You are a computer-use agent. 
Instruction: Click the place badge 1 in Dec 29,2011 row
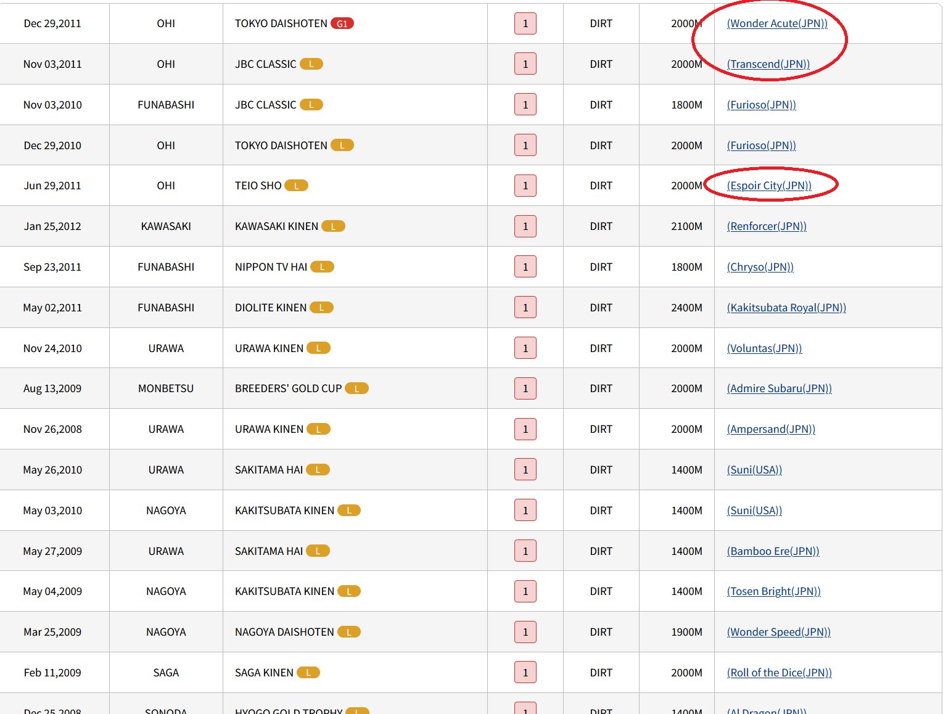pyautogui.click(x=525, y=23)
